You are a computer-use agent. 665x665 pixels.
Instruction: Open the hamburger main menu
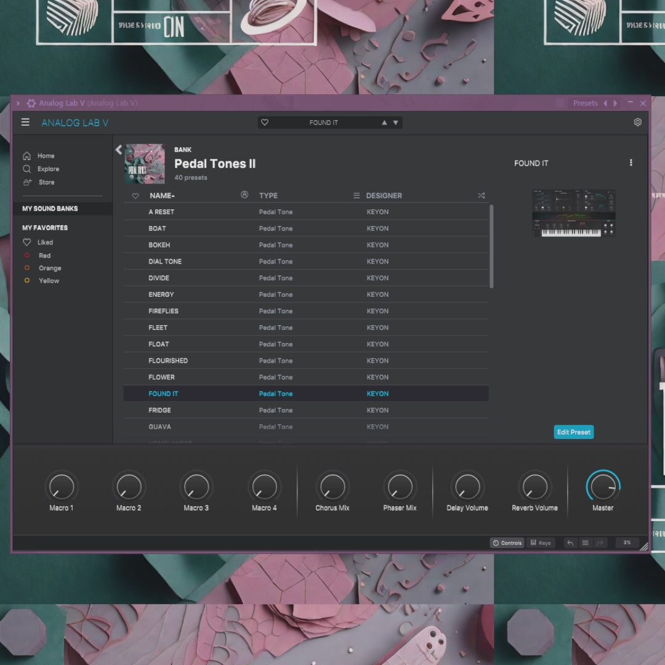pos(25,122)
